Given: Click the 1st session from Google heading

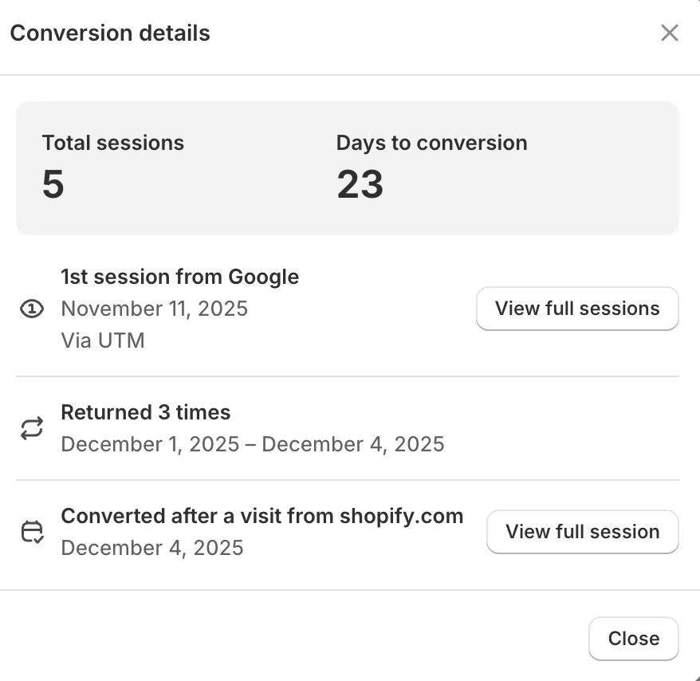Looking at the screenshot, I should [x=179, y=277].
